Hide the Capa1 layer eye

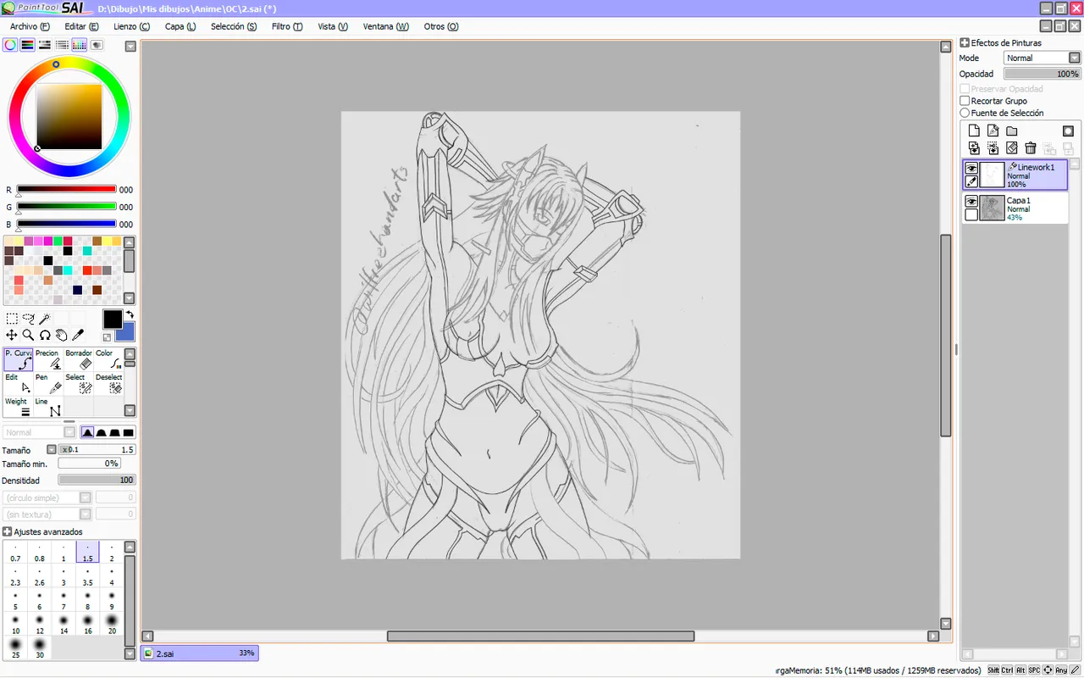click(971, 202)
